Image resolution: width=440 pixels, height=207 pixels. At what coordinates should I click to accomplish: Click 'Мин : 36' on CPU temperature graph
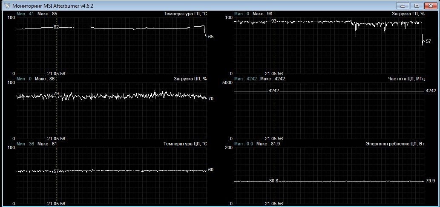click(x=26, y=144)
